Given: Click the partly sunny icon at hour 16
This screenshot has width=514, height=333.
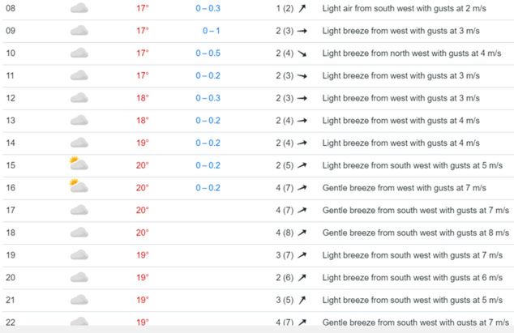Looking at the screenshot, I should [79, 187].
